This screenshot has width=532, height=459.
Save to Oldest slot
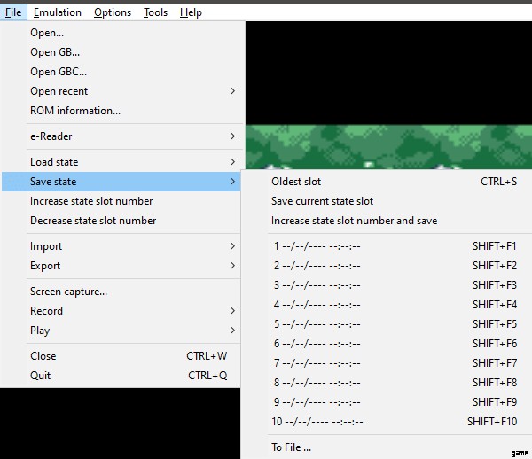coord(296,182)
